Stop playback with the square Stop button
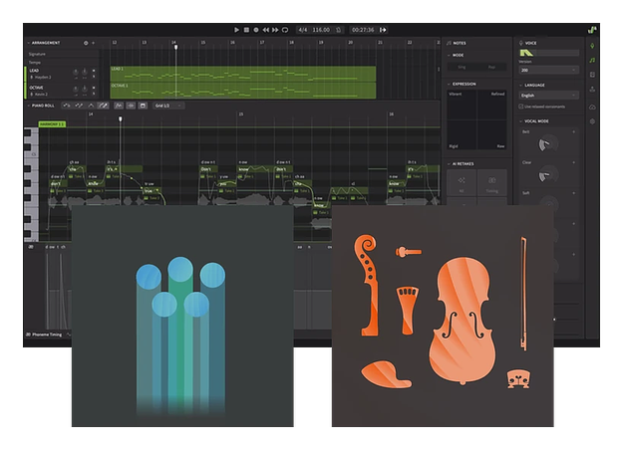This screenshot has height=450, width=623. 246,30
